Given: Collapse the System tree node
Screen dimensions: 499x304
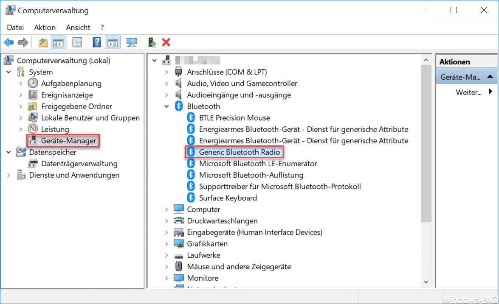Looking at the screenshot, I should click(8, 72).
